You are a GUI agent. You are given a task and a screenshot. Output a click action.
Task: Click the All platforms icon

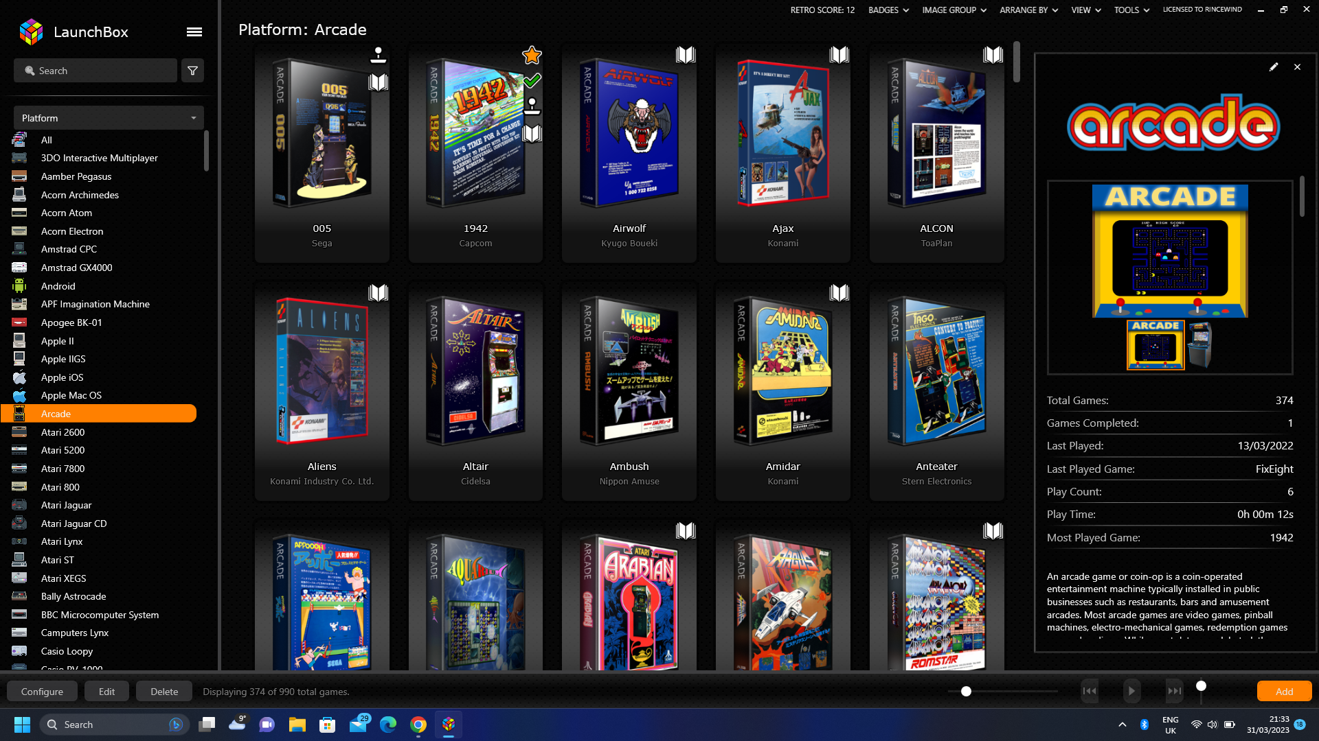(x=19, y=140)
